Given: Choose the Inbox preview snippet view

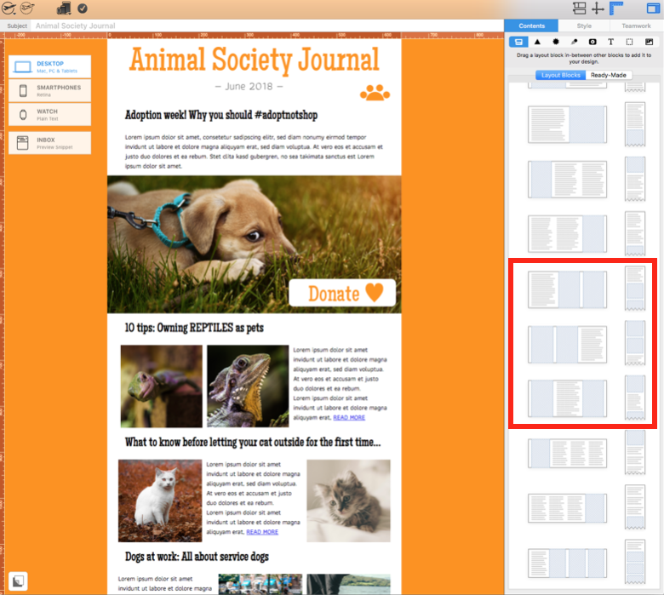Looking at the screenshot, I should tap(50, 143).
